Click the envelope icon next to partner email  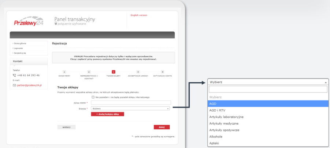click(15, 85)
